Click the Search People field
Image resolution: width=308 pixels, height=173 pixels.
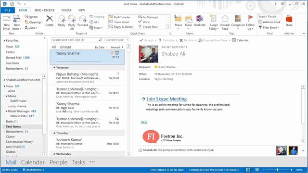click(269, 17)
